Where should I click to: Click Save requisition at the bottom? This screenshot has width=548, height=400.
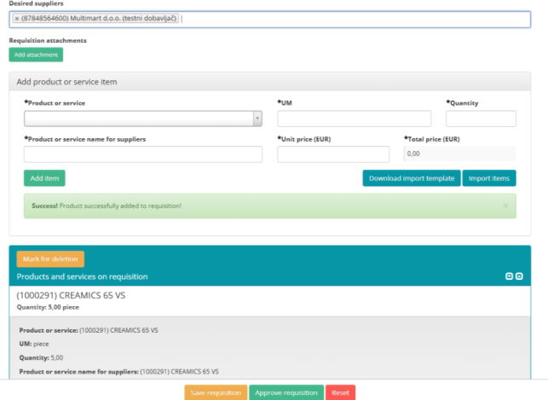click(216, 392)
